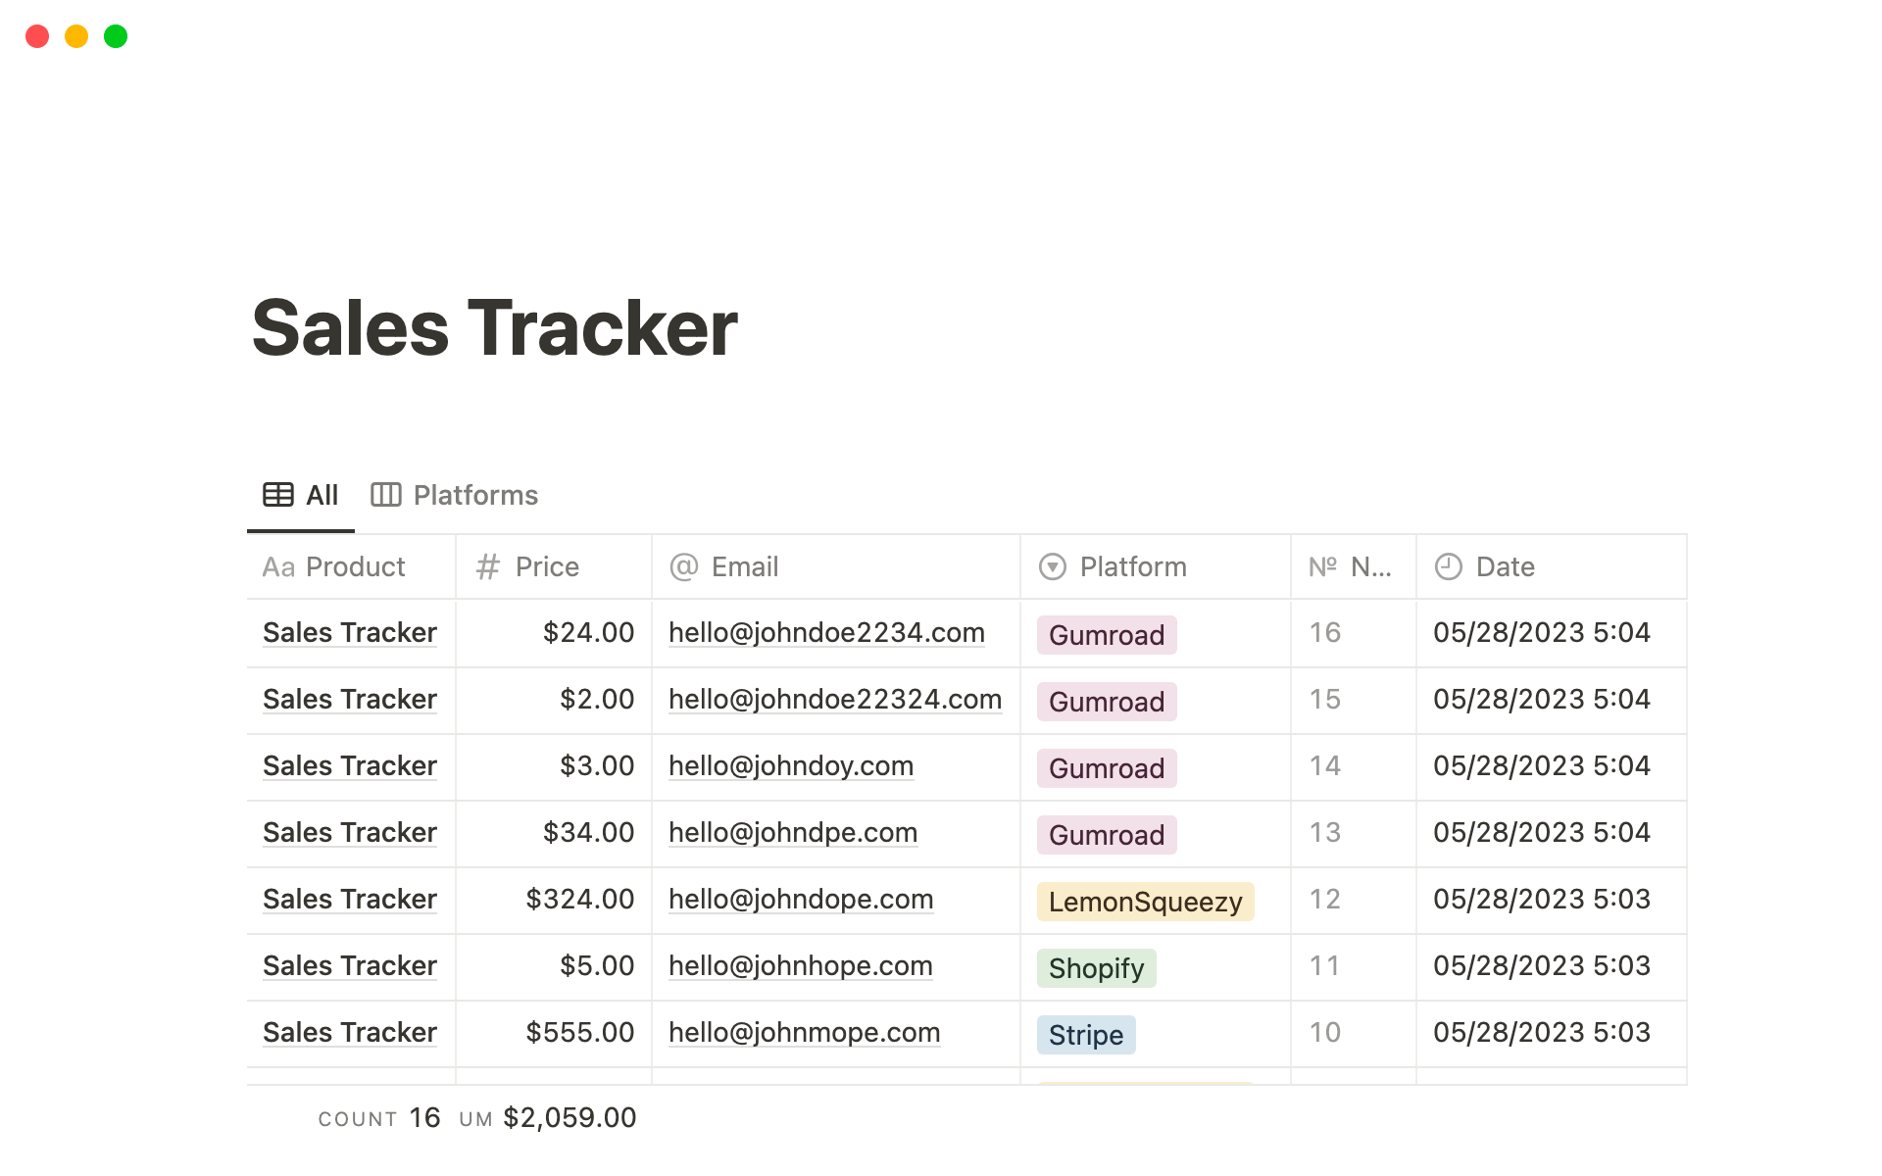The width and height of the screenshot is (1882, 1176).
Task: Toggle visibility of Date column
Action: (1503, 566)
